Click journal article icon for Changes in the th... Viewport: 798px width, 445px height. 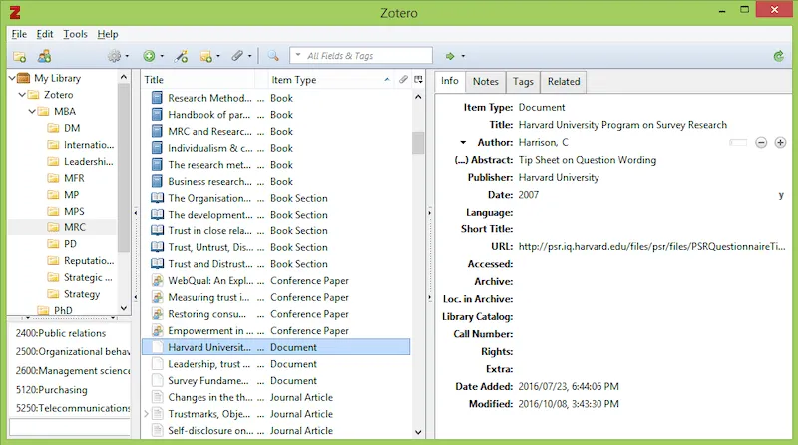tap(158, 397)
